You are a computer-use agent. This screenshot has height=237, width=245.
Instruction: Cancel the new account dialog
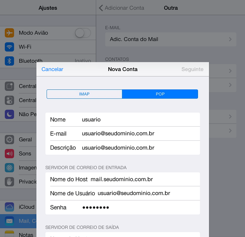coord(52,69)
